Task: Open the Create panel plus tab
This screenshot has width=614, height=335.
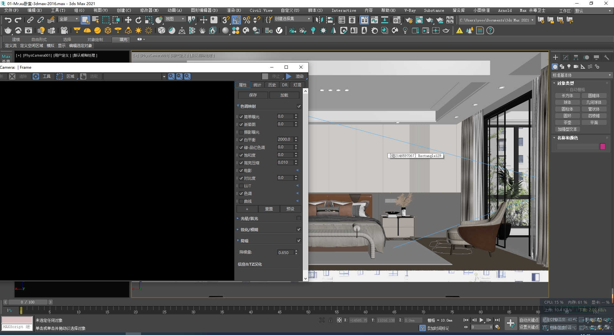Action: [x=555, y=57]
